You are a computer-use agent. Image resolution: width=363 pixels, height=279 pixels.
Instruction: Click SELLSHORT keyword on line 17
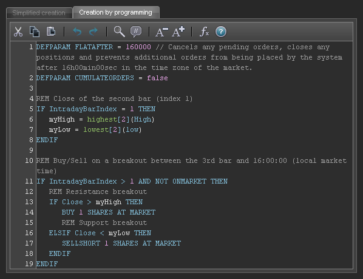(x=81, y=243)
